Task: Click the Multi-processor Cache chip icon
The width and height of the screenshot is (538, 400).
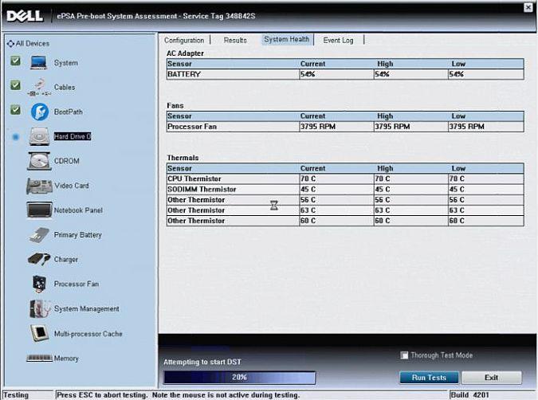Action: coord(40,333)
